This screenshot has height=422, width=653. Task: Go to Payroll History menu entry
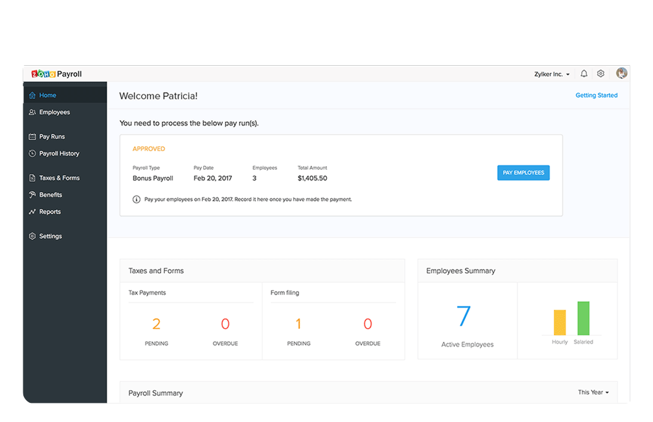click(60, 153)
